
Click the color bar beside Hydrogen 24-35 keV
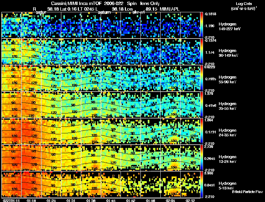(201, 131)
